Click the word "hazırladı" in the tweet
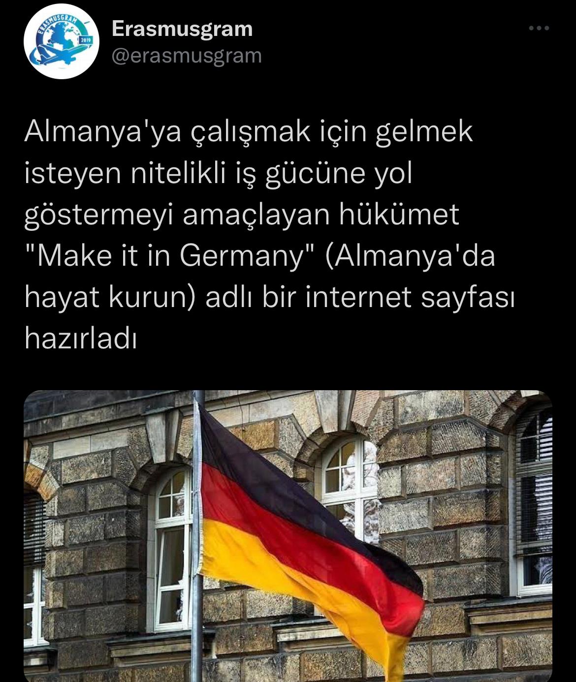 80,338
